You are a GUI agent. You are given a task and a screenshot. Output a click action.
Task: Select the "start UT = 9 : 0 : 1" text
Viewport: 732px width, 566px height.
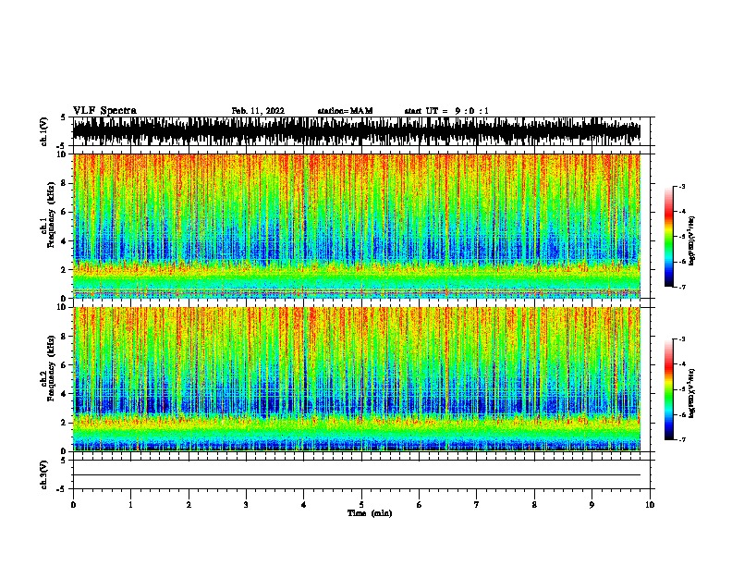(x=446, y=111)
